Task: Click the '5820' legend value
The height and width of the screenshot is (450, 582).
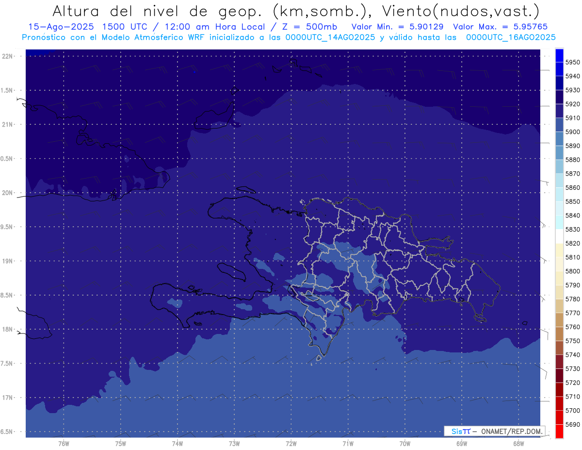Action: coord(573,243)
